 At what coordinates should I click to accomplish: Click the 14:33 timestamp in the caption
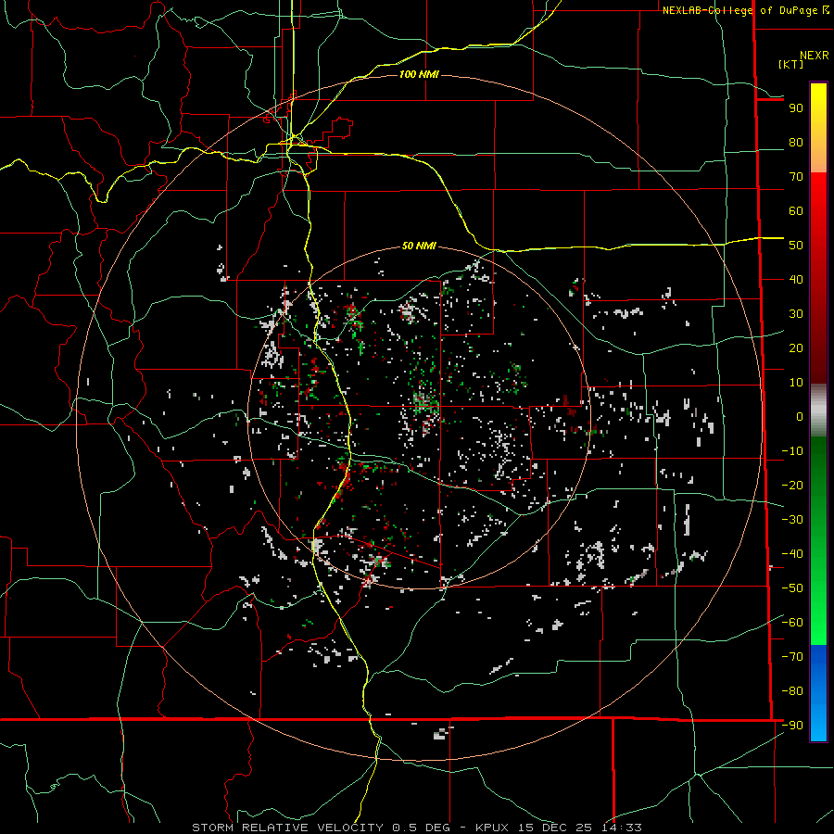(x=622, y=828)
